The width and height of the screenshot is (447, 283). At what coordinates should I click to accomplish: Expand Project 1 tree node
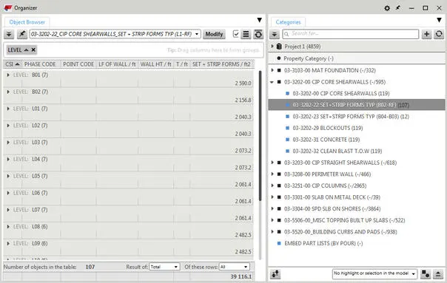pos(272,47)
